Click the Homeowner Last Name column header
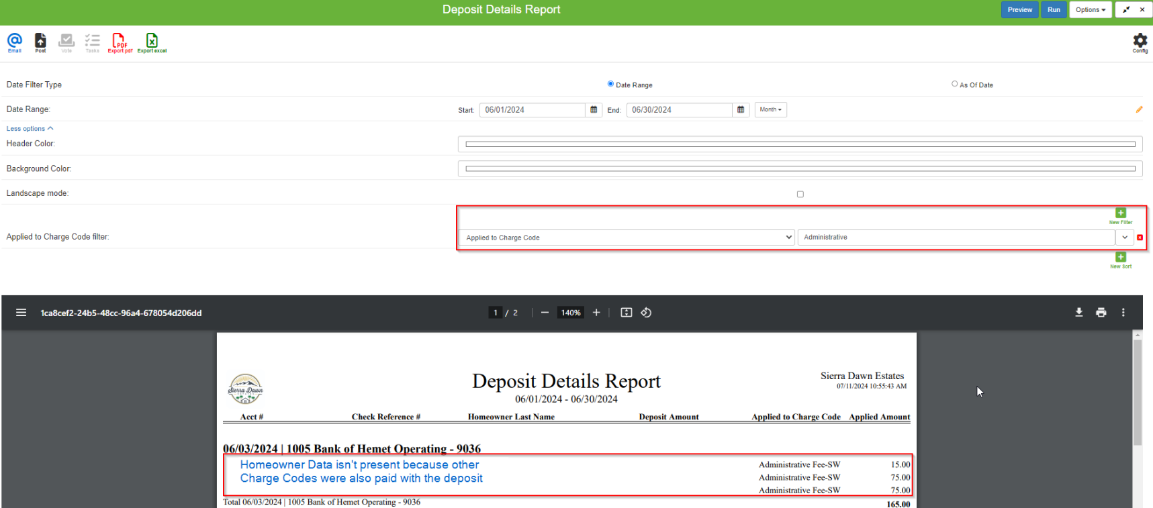This screenshot has width=1153, height=508. (x=511, y=417)
